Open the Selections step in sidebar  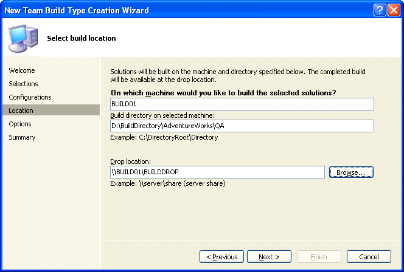tap(23, 84)
